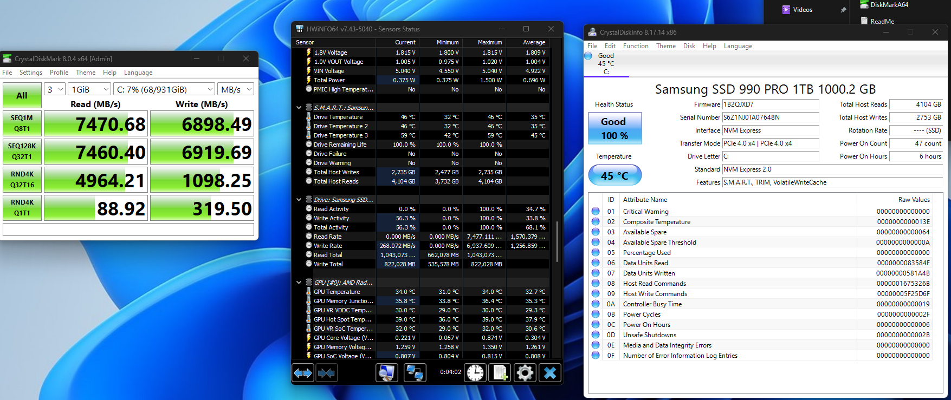Start the RND4K Q32T16 test
The image size is (951, 400).
22,180
